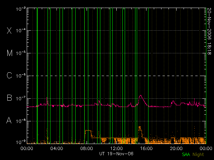Click the B flare class label
Image resolution: width=214 pixels, height=160 pixels.
pos(9,98)
